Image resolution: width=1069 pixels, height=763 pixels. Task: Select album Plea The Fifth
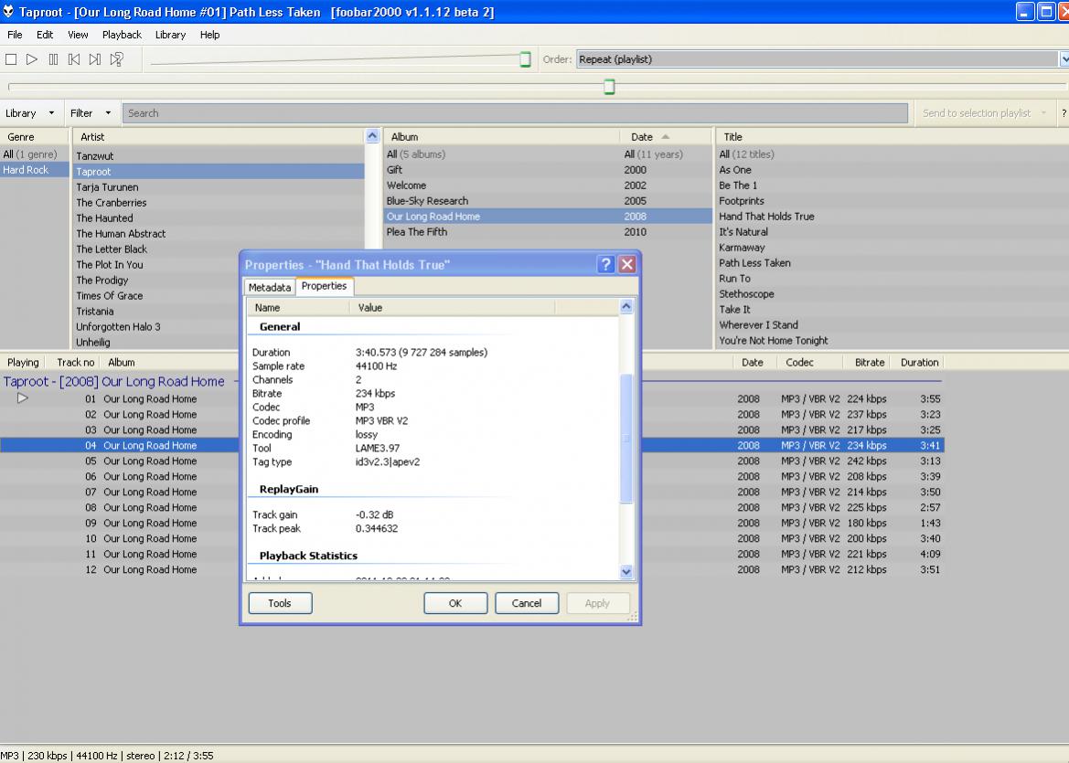(548, 231)
